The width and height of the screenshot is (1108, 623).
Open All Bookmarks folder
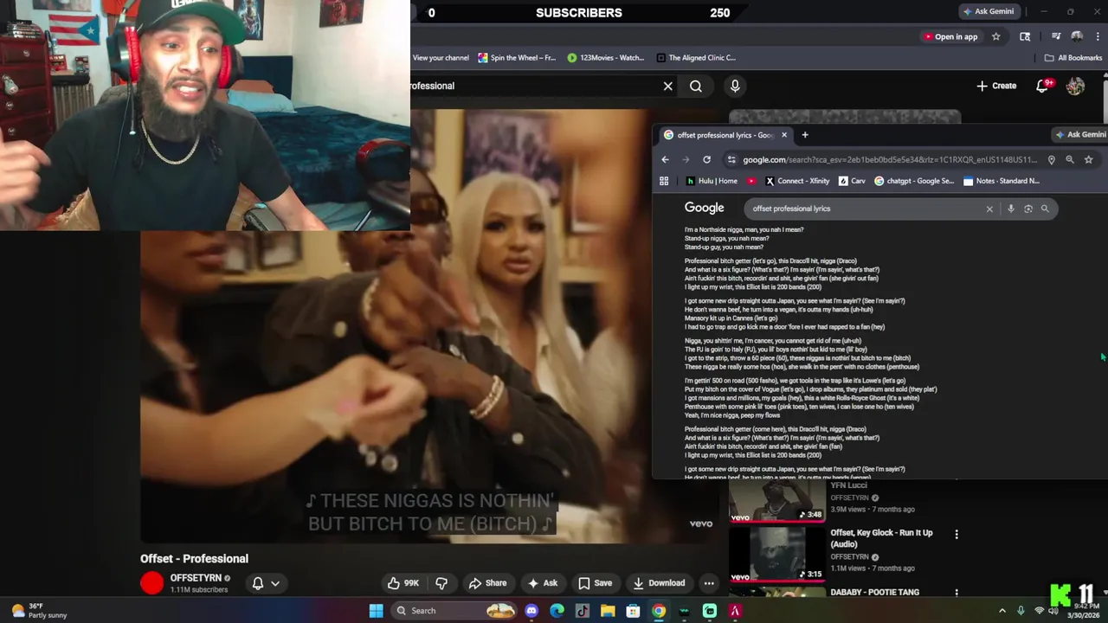click(x=1073, y=58)
